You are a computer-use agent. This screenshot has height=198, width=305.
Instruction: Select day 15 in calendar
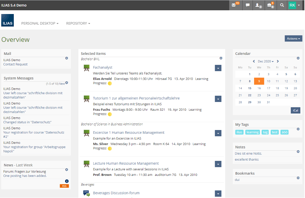click(249, 88)
